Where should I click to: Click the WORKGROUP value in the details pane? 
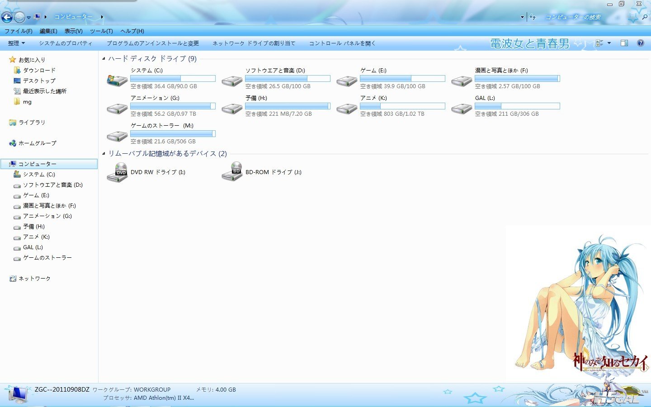point(152,389)
